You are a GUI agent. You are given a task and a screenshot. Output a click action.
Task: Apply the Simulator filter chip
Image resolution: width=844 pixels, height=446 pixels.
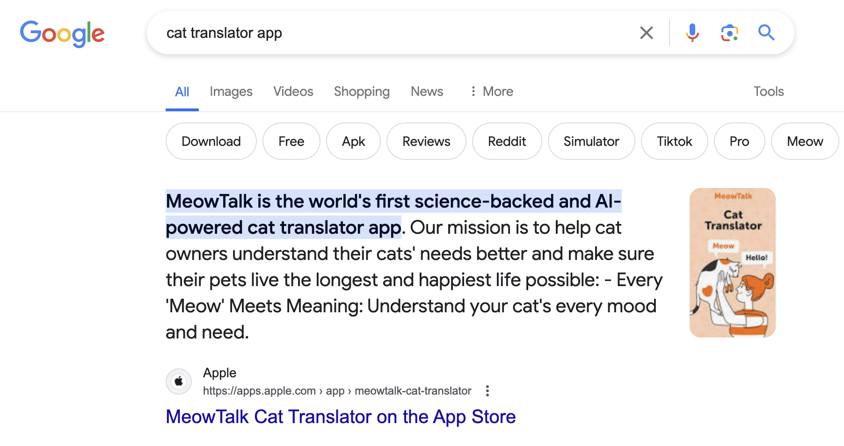(591, 141)
